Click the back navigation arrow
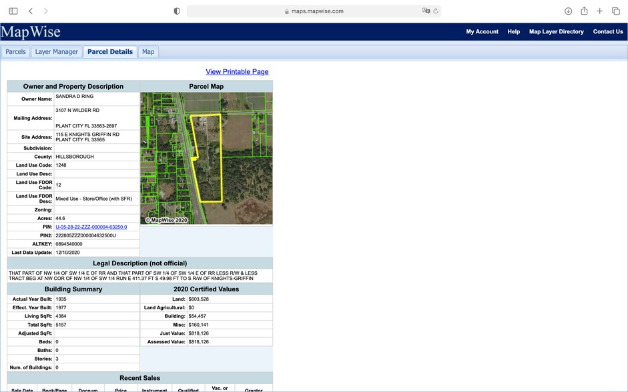Screen dimensions: 628x392 (29, 11)
